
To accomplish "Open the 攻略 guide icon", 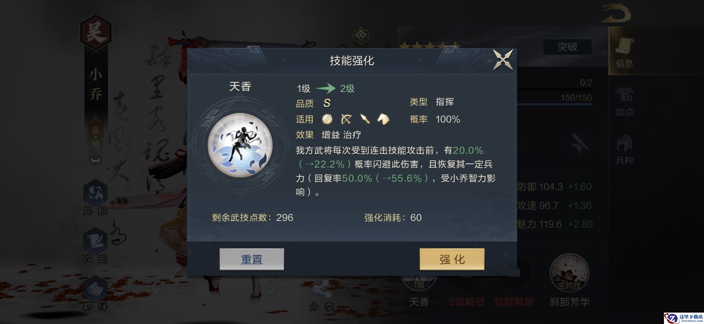I will click(x=95, y=246).
